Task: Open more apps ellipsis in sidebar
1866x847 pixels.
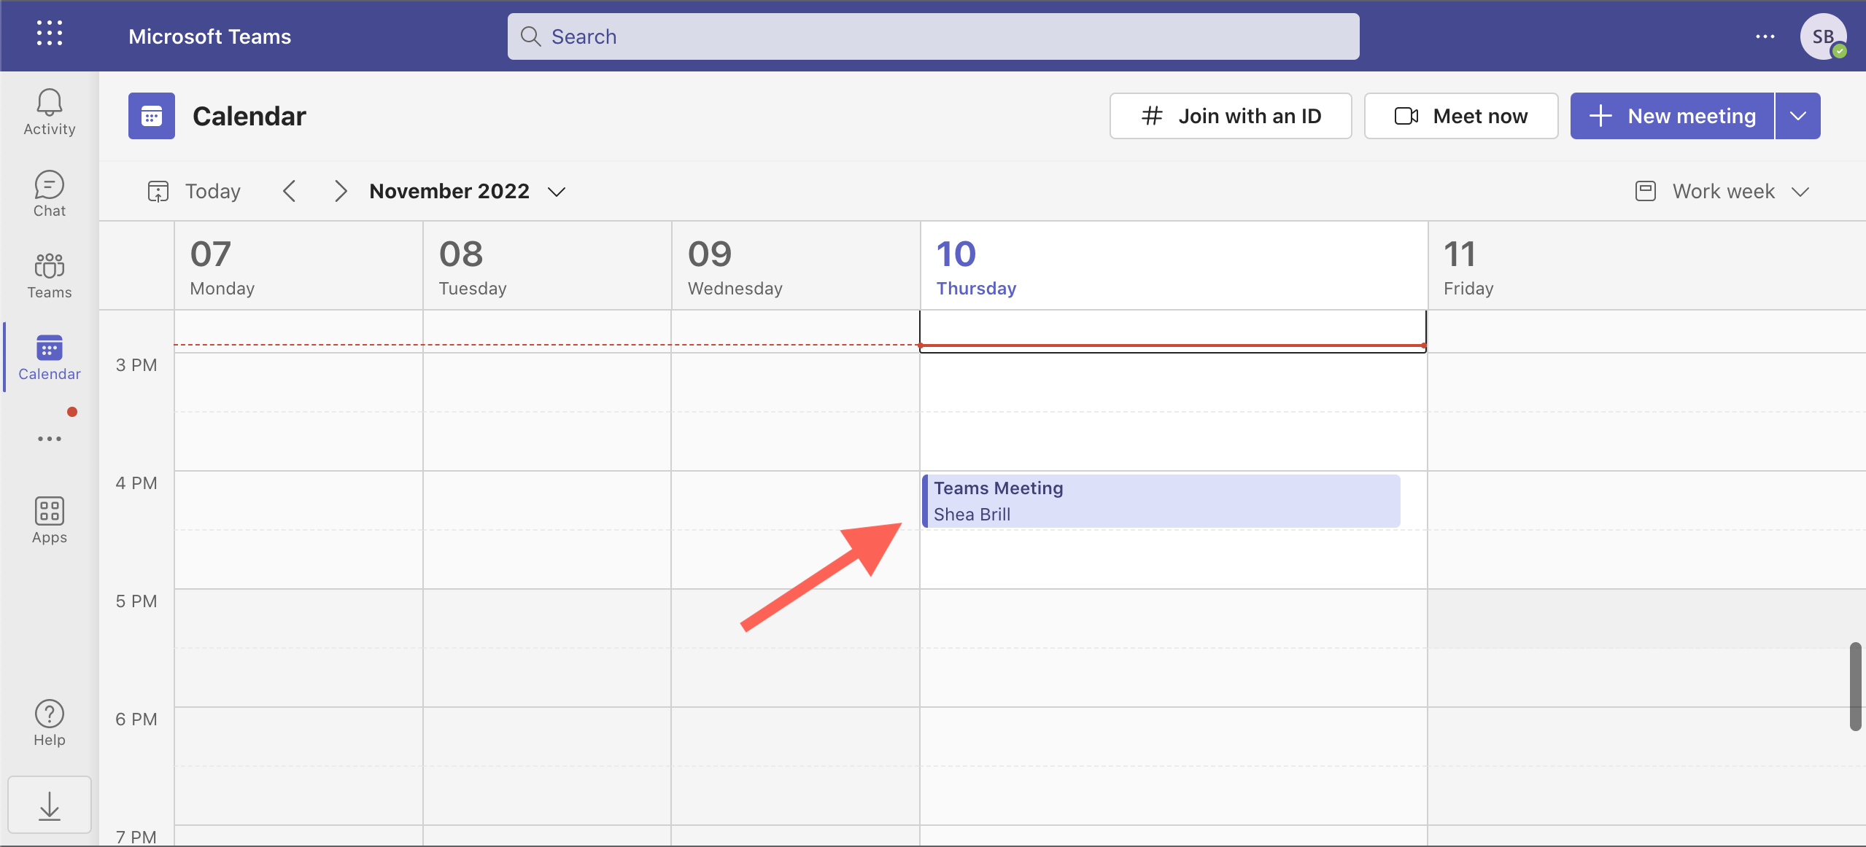Action: point(50,439)
